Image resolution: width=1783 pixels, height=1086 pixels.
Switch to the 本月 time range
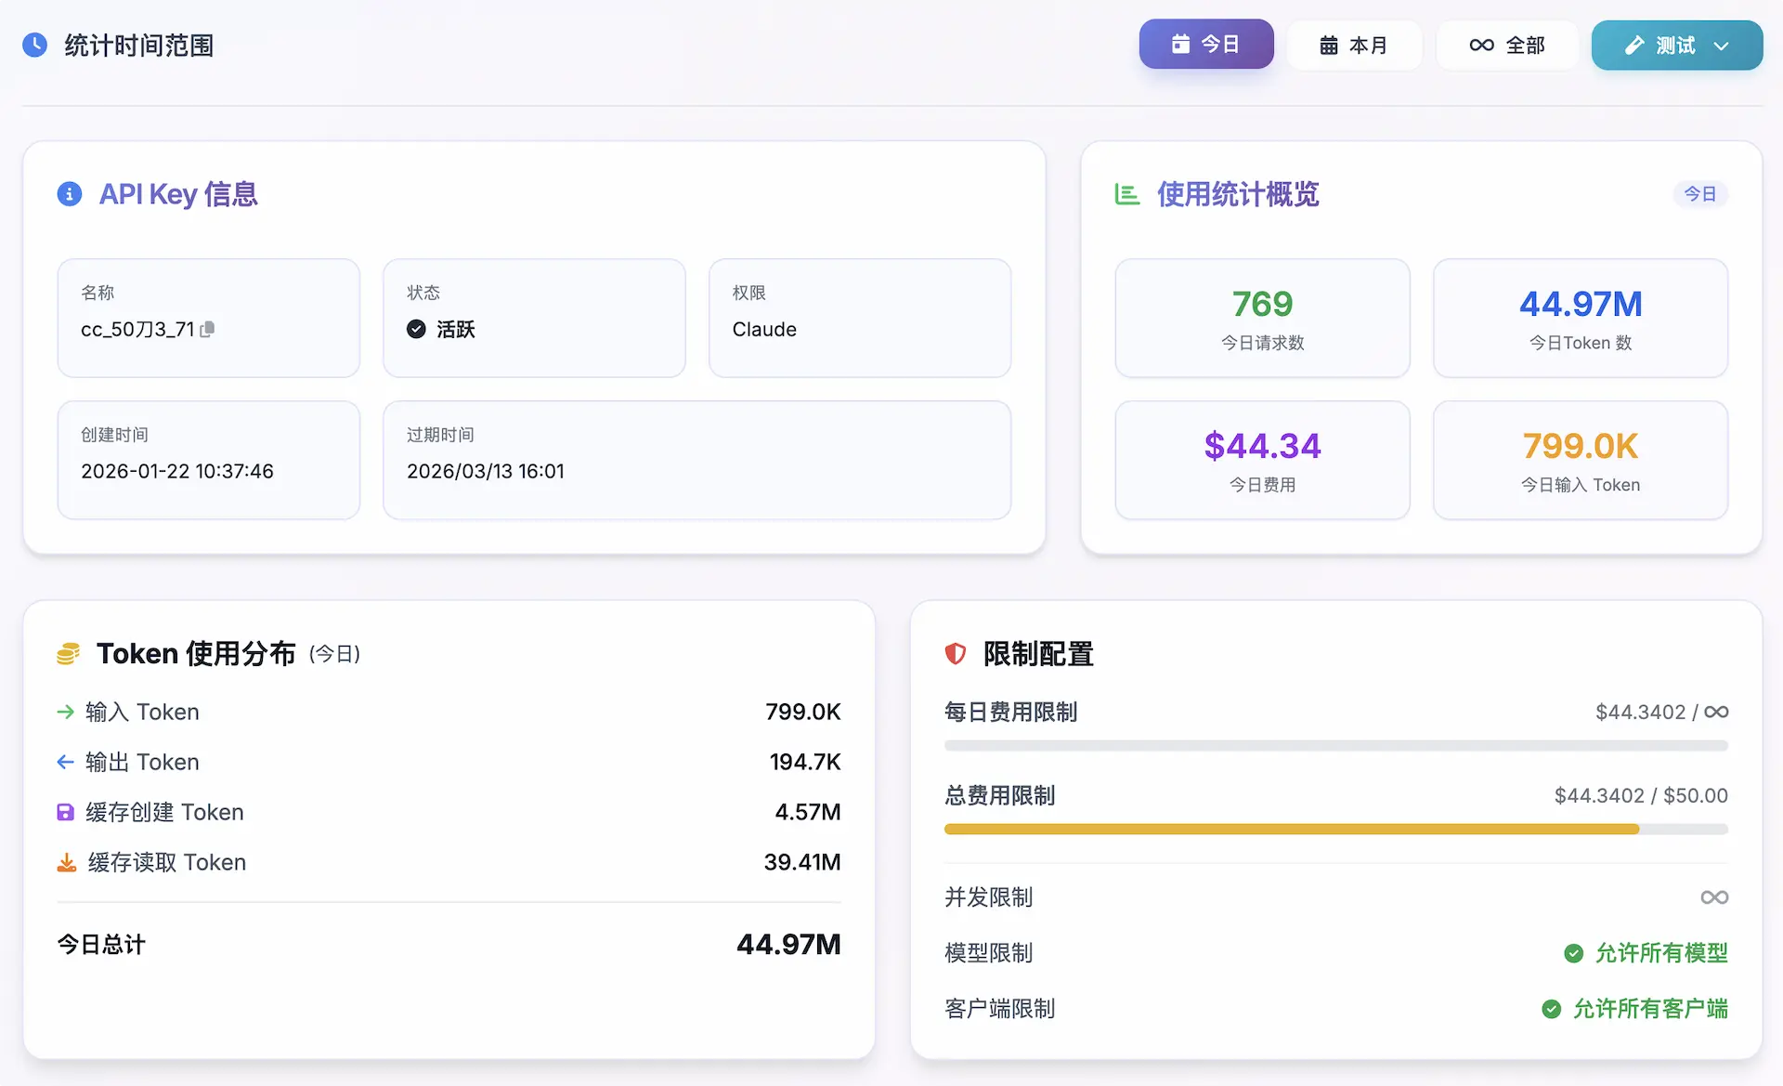(x=1353, y=46)
